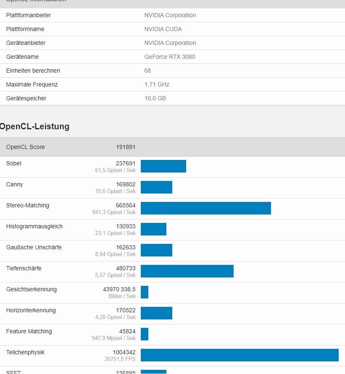Screen dimensions: 345x374
Task: Click 8,94 Gpixel / Sek text
Action: [x=115, y=254]
